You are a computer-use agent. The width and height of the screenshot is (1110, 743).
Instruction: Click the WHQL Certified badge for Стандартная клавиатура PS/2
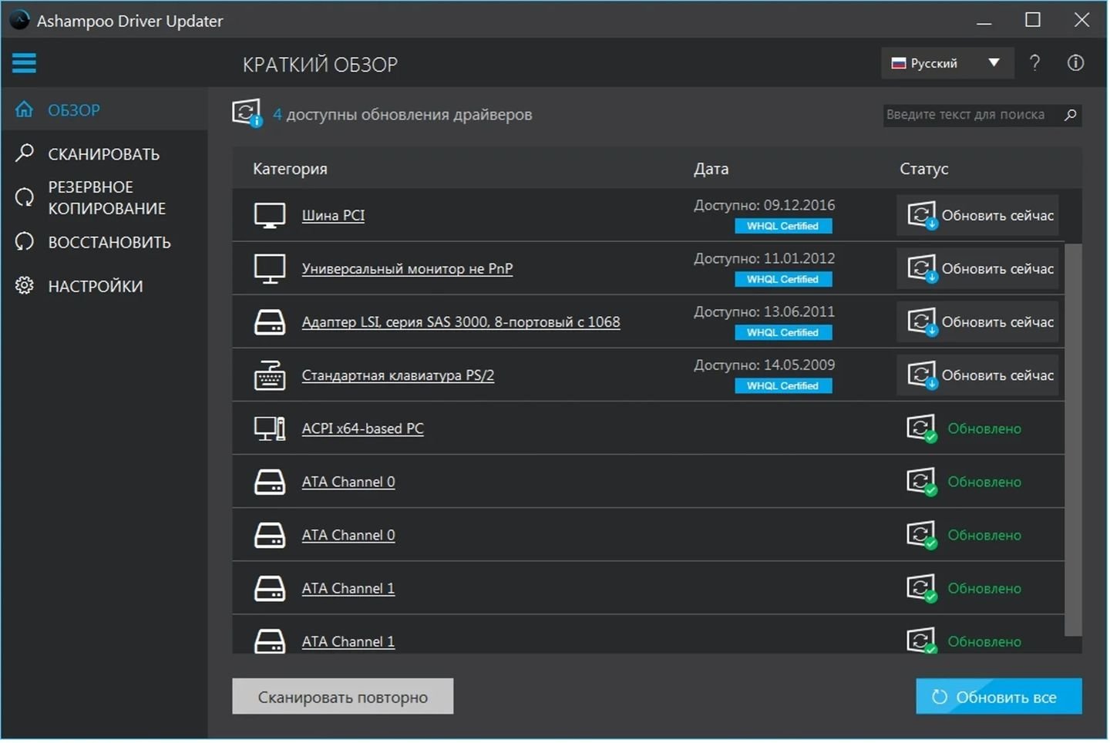(784, 386)
